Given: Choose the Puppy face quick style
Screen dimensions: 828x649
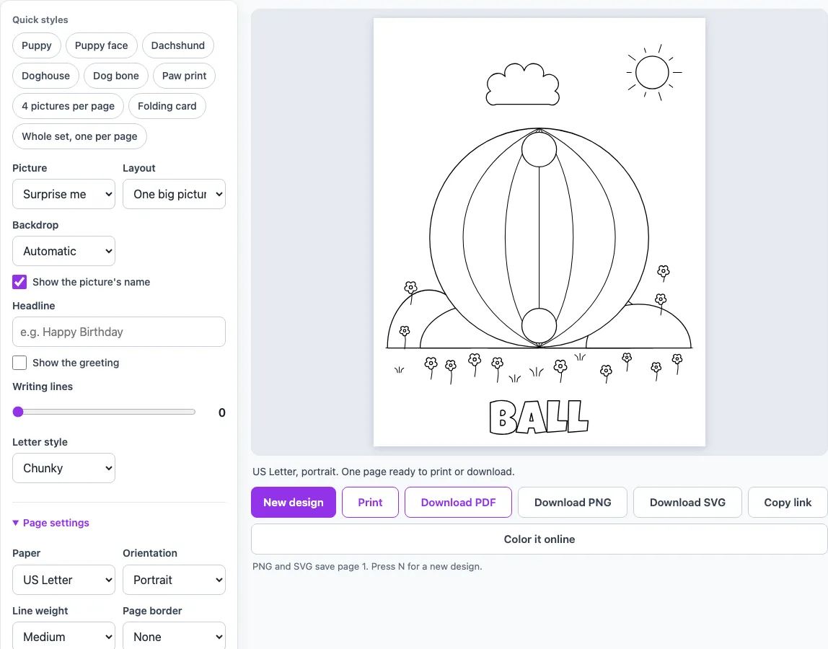Looking at the screenshot, I should pos(102,45).
